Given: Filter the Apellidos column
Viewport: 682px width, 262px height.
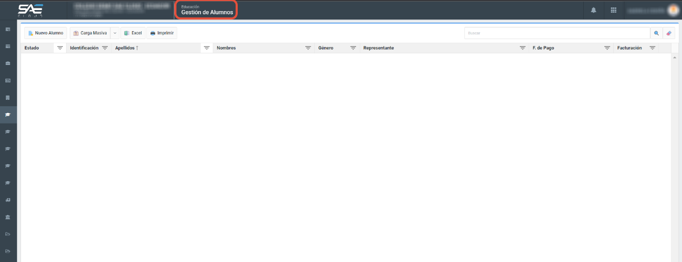Looking at the screenshot, I should pyautogui.click(x=207, y=48).
